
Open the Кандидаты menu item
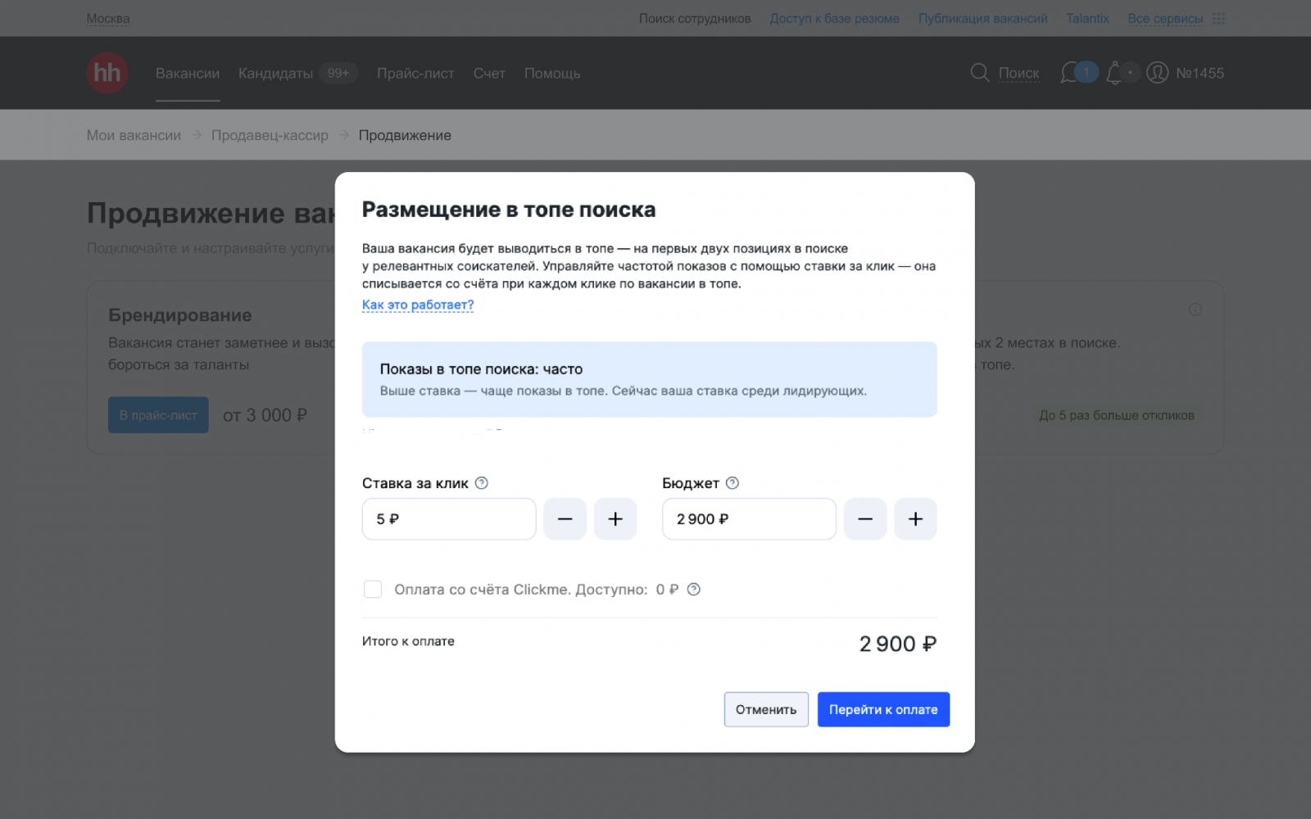point(275,74)
